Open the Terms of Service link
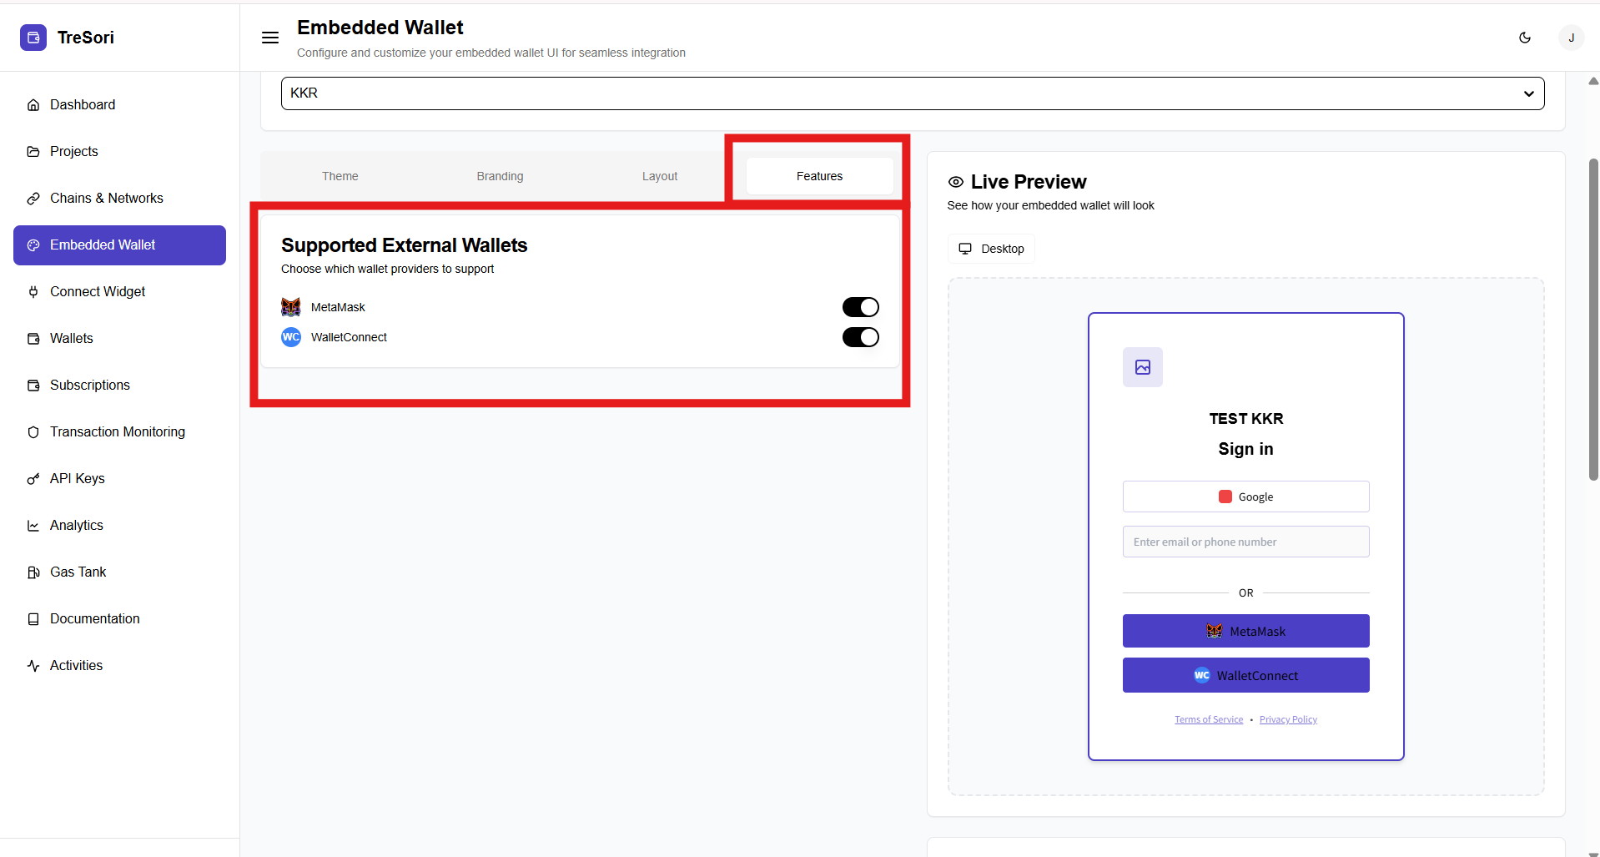 (x=1209, y=719)
